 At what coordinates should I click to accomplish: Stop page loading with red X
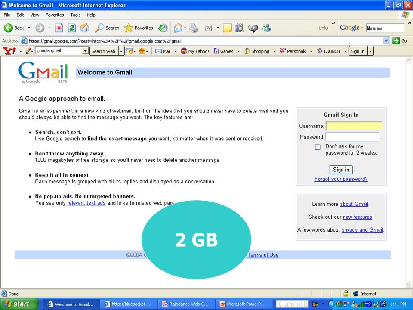[x=59, y=28]
